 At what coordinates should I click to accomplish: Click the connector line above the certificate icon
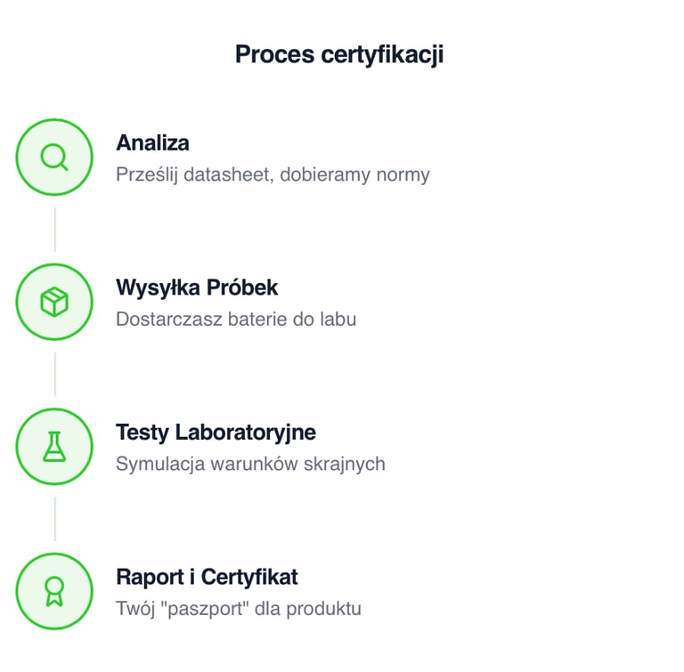tap(54, 519)
